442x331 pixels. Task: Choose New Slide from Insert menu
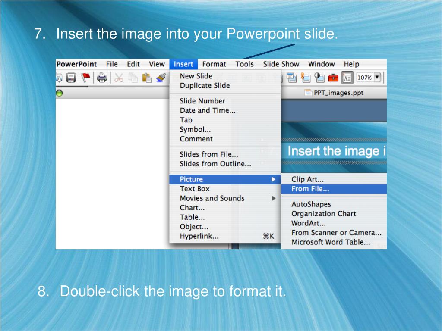[x=225, y=76]
